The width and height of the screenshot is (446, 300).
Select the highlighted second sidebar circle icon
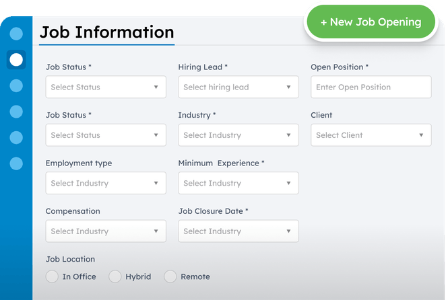point(16,60)
